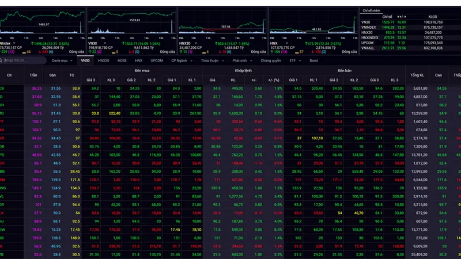Sort by the CK column header
This screenshot has height=259, width=461.
tap(9, 75)
